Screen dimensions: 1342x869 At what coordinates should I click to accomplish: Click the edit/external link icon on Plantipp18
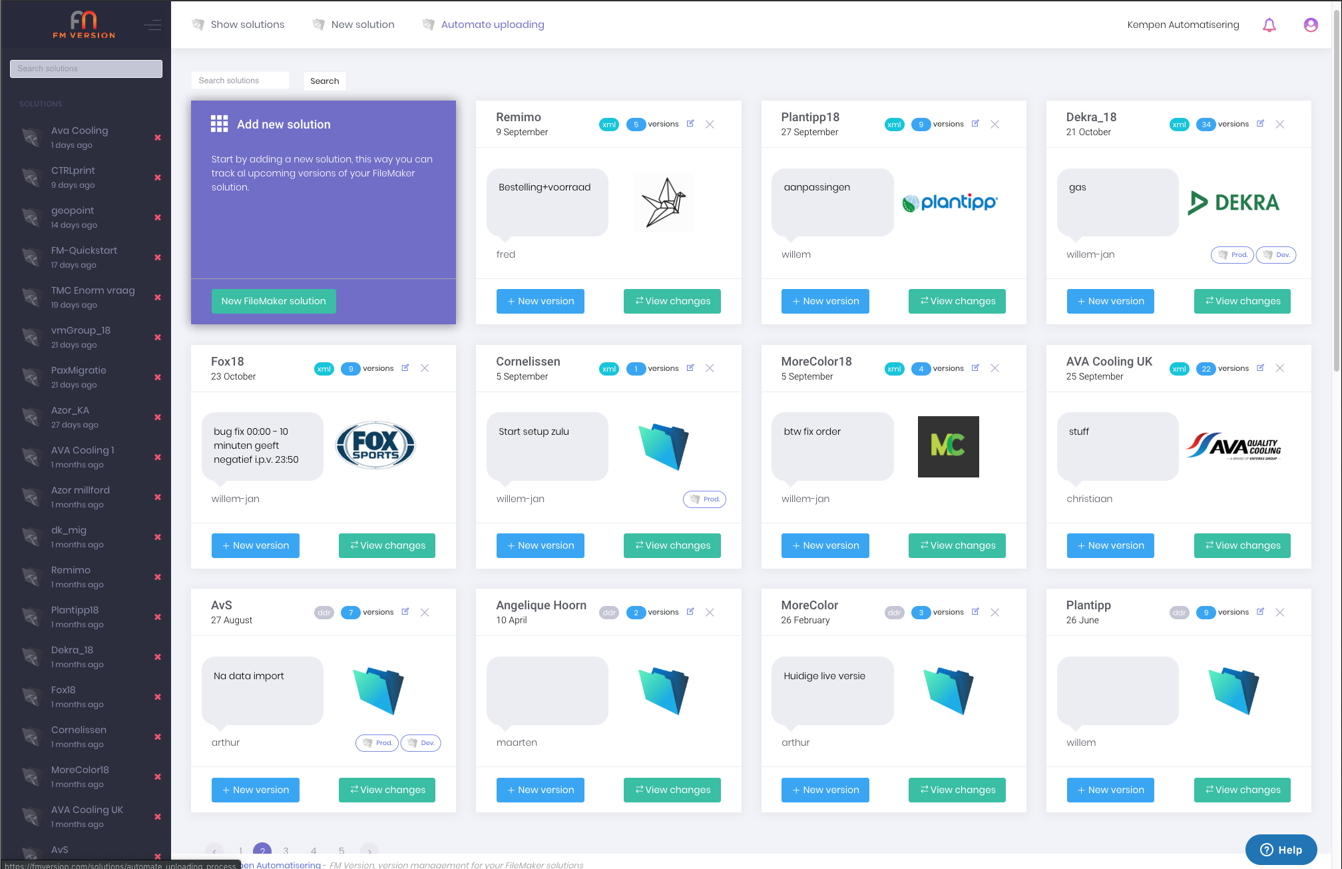975,123
